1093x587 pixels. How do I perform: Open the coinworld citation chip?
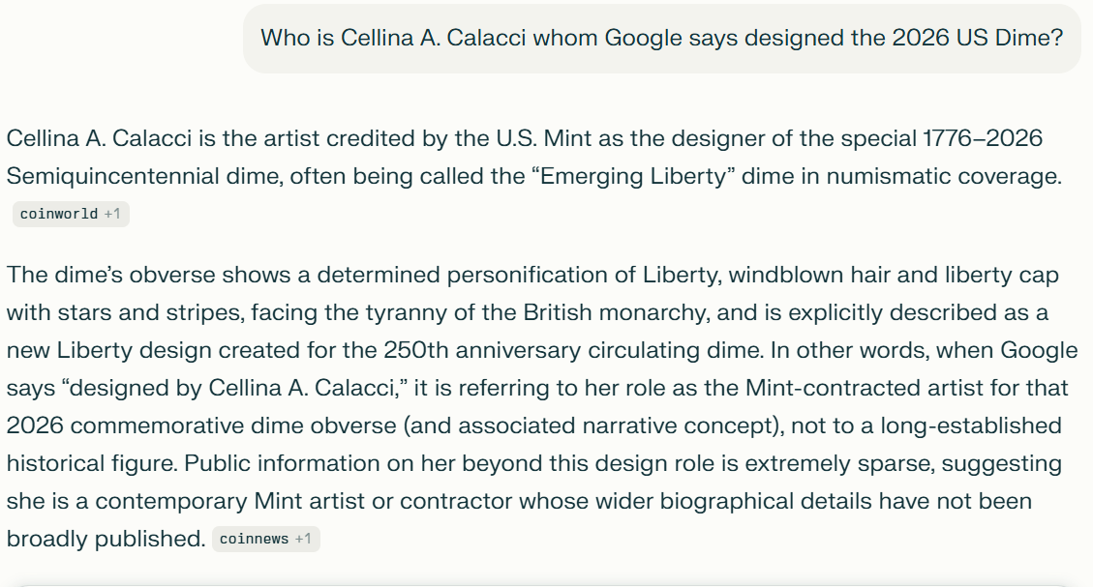click(x=71, y=214)
